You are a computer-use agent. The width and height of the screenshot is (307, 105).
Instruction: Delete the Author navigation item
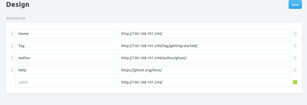coord(295,58)
